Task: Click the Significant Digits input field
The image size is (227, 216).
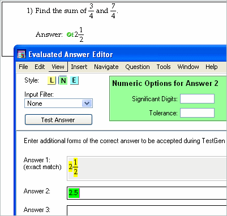Action: click(197, 99)
